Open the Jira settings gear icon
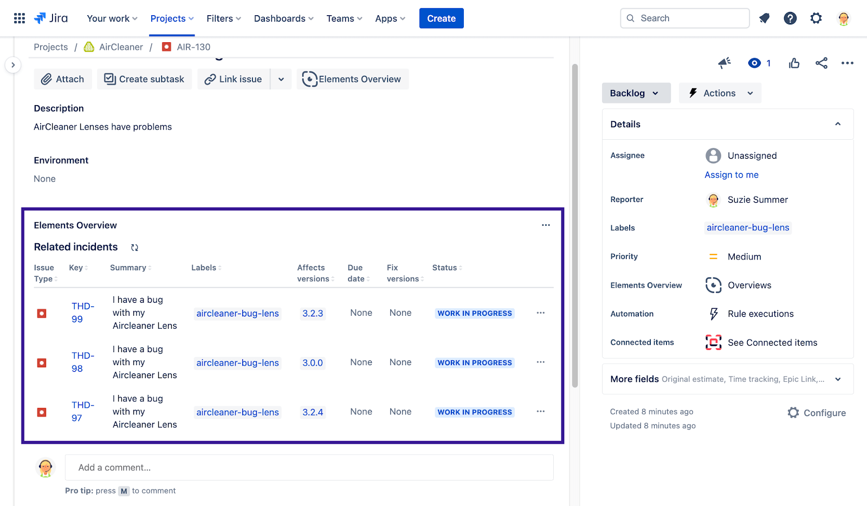 coord(816,18)
